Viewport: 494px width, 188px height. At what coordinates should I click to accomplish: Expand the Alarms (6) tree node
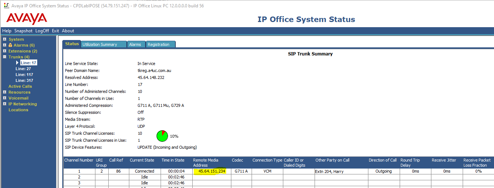coord(5,45)
